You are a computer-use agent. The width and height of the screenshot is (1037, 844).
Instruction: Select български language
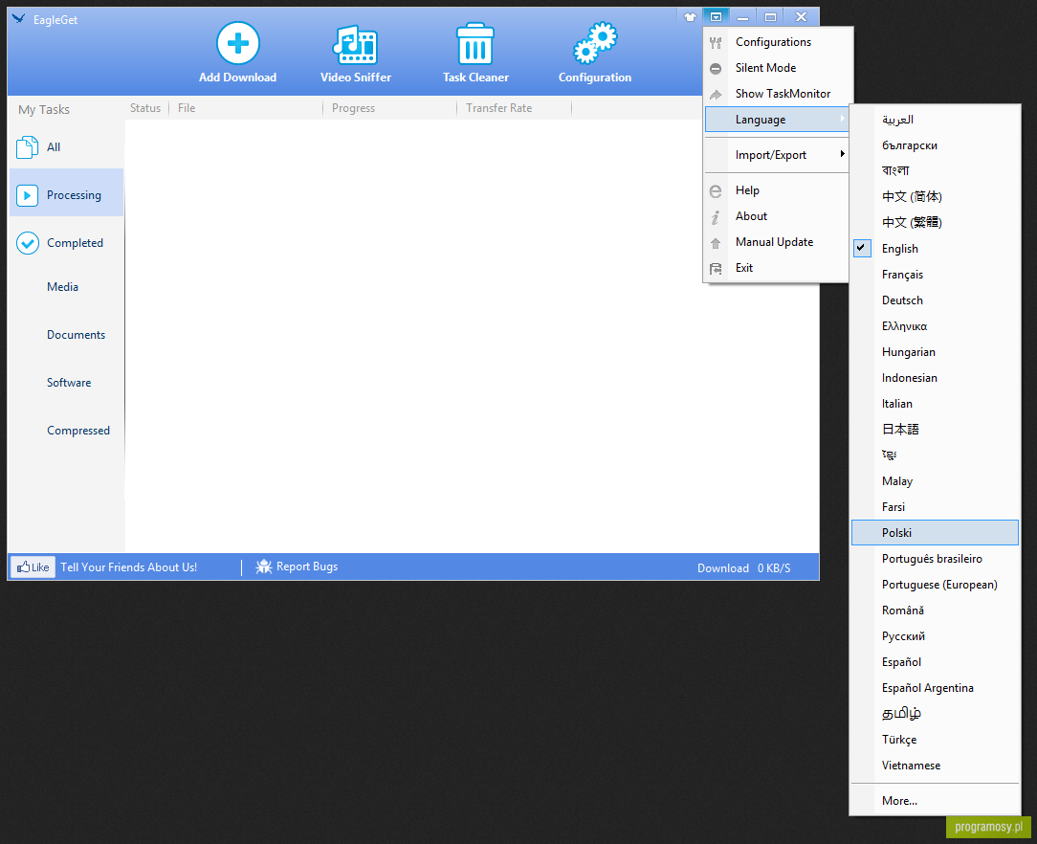click(x=936, y=144)
